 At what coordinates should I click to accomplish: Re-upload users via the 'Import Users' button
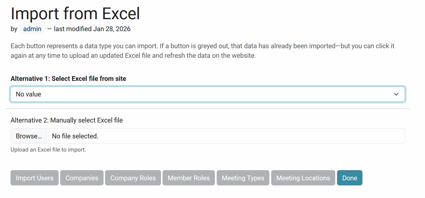click(34, 178)
